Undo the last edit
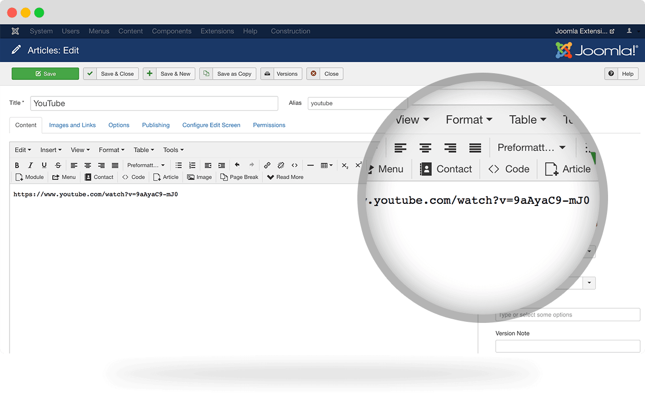The height and width of the screenshot is (394, 645). tap(238, 165)
